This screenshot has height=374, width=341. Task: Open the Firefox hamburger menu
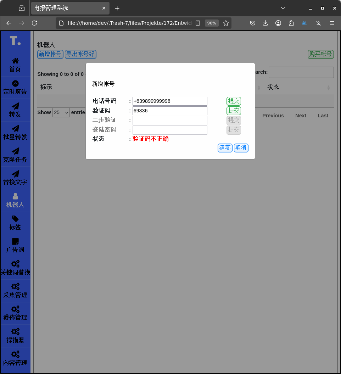332,23
